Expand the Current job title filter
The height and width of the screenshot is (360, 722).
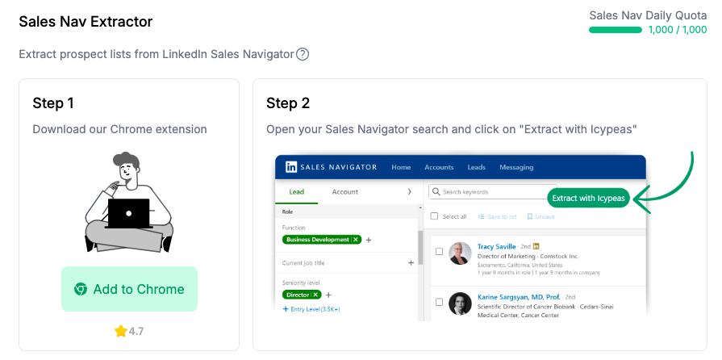coord(411,263)
